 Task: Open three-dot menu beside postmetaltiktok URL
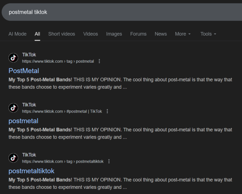coord(109,161)
